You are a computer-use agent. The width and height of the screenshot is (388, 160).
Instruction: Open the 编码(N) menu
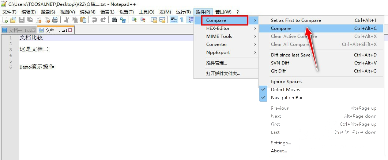coord(88,12)
